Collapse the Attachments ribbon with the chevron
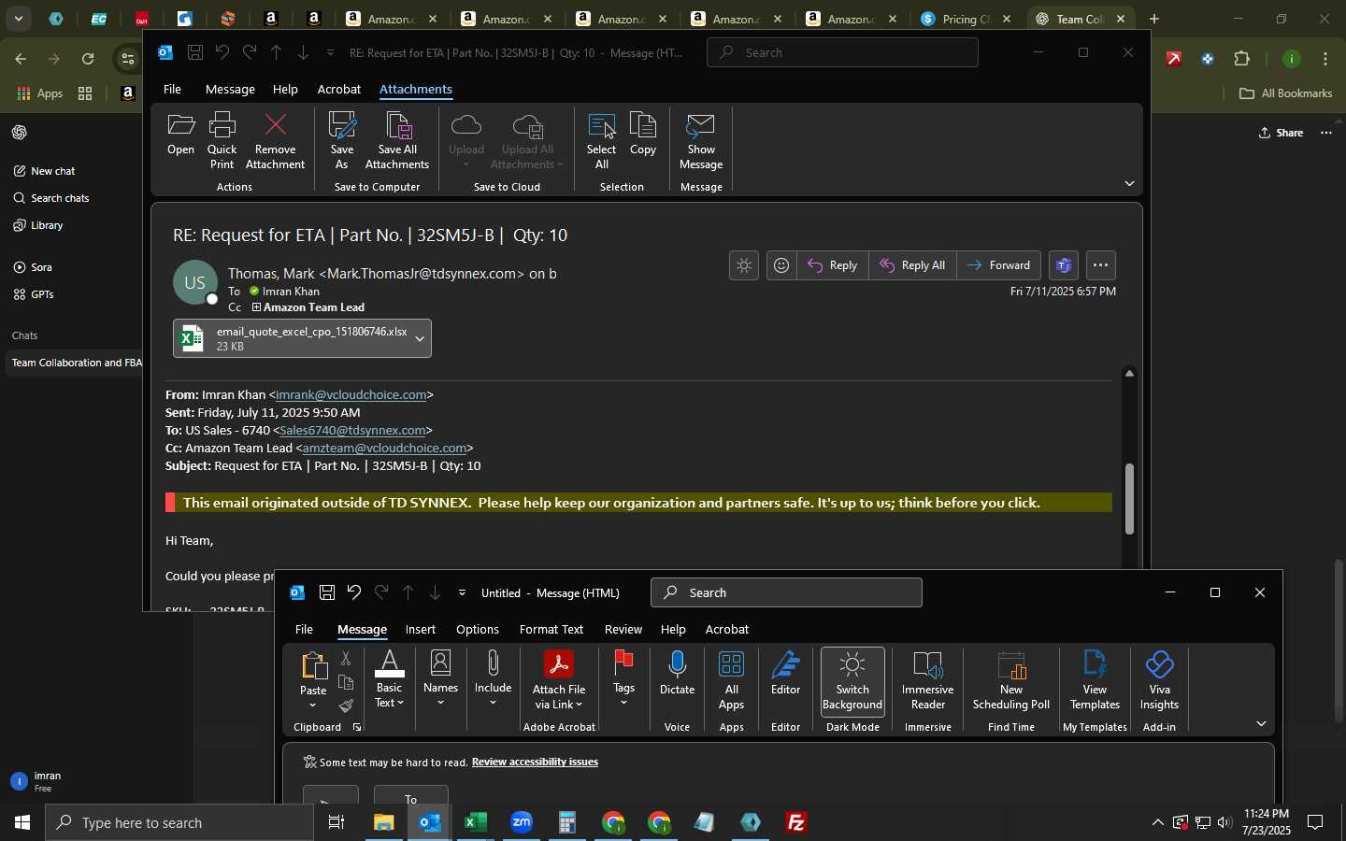The height and width of the screenshot is (841, 1346). tap(1129, 184)
